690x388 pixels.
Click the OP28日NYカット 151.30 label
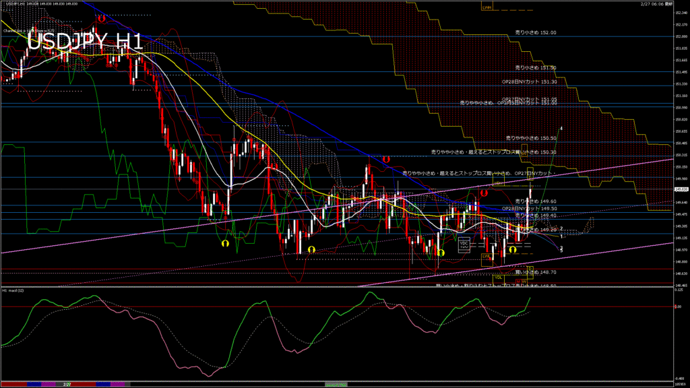(x=530, y=82)
